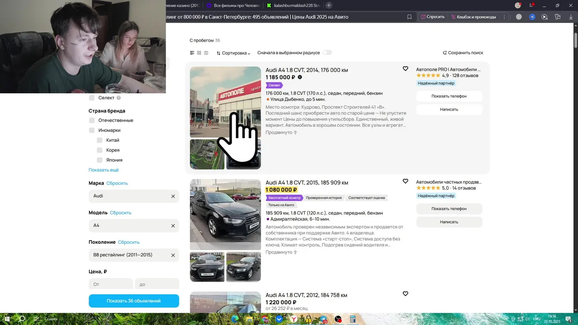Open the browser extensions icon in toolbar

pos(558,17)
